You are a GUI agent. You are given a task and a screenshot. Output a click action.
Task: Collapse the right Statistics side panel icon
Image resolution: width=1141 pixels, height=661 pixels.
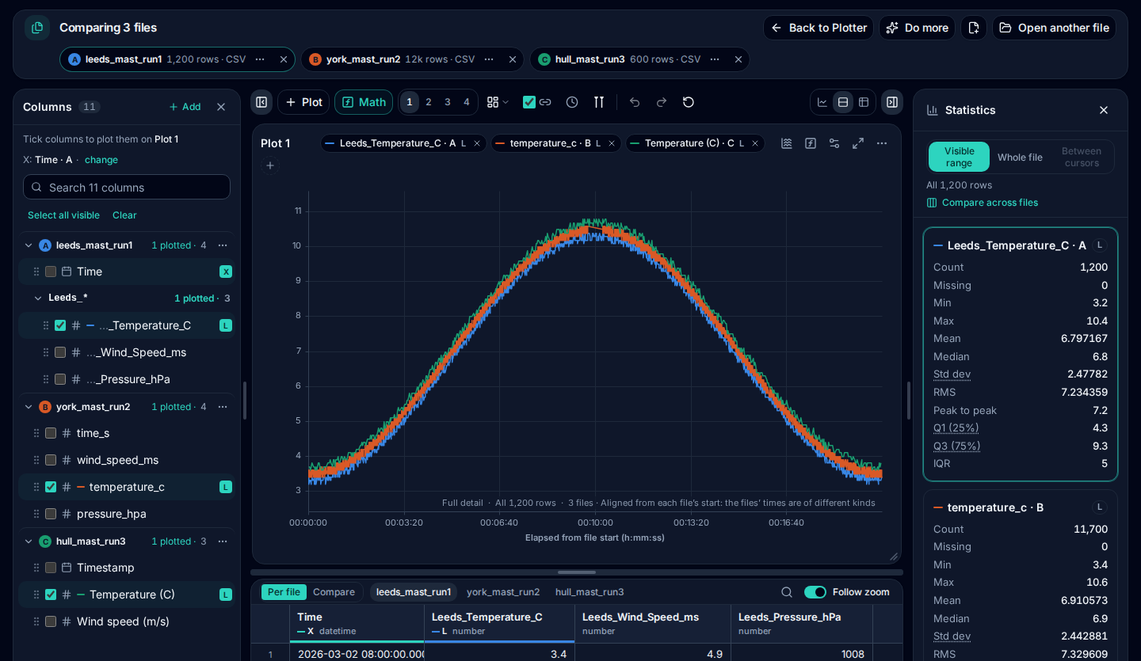tap(891, 102)
